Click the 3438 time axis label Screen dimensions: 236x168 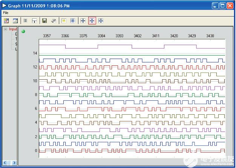pyautogui.click(x=210, y=36)
